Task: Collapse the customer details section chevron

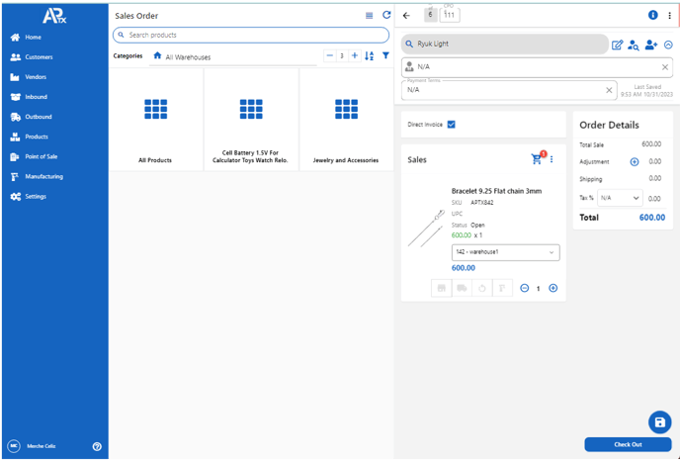Action: [668, 45]
